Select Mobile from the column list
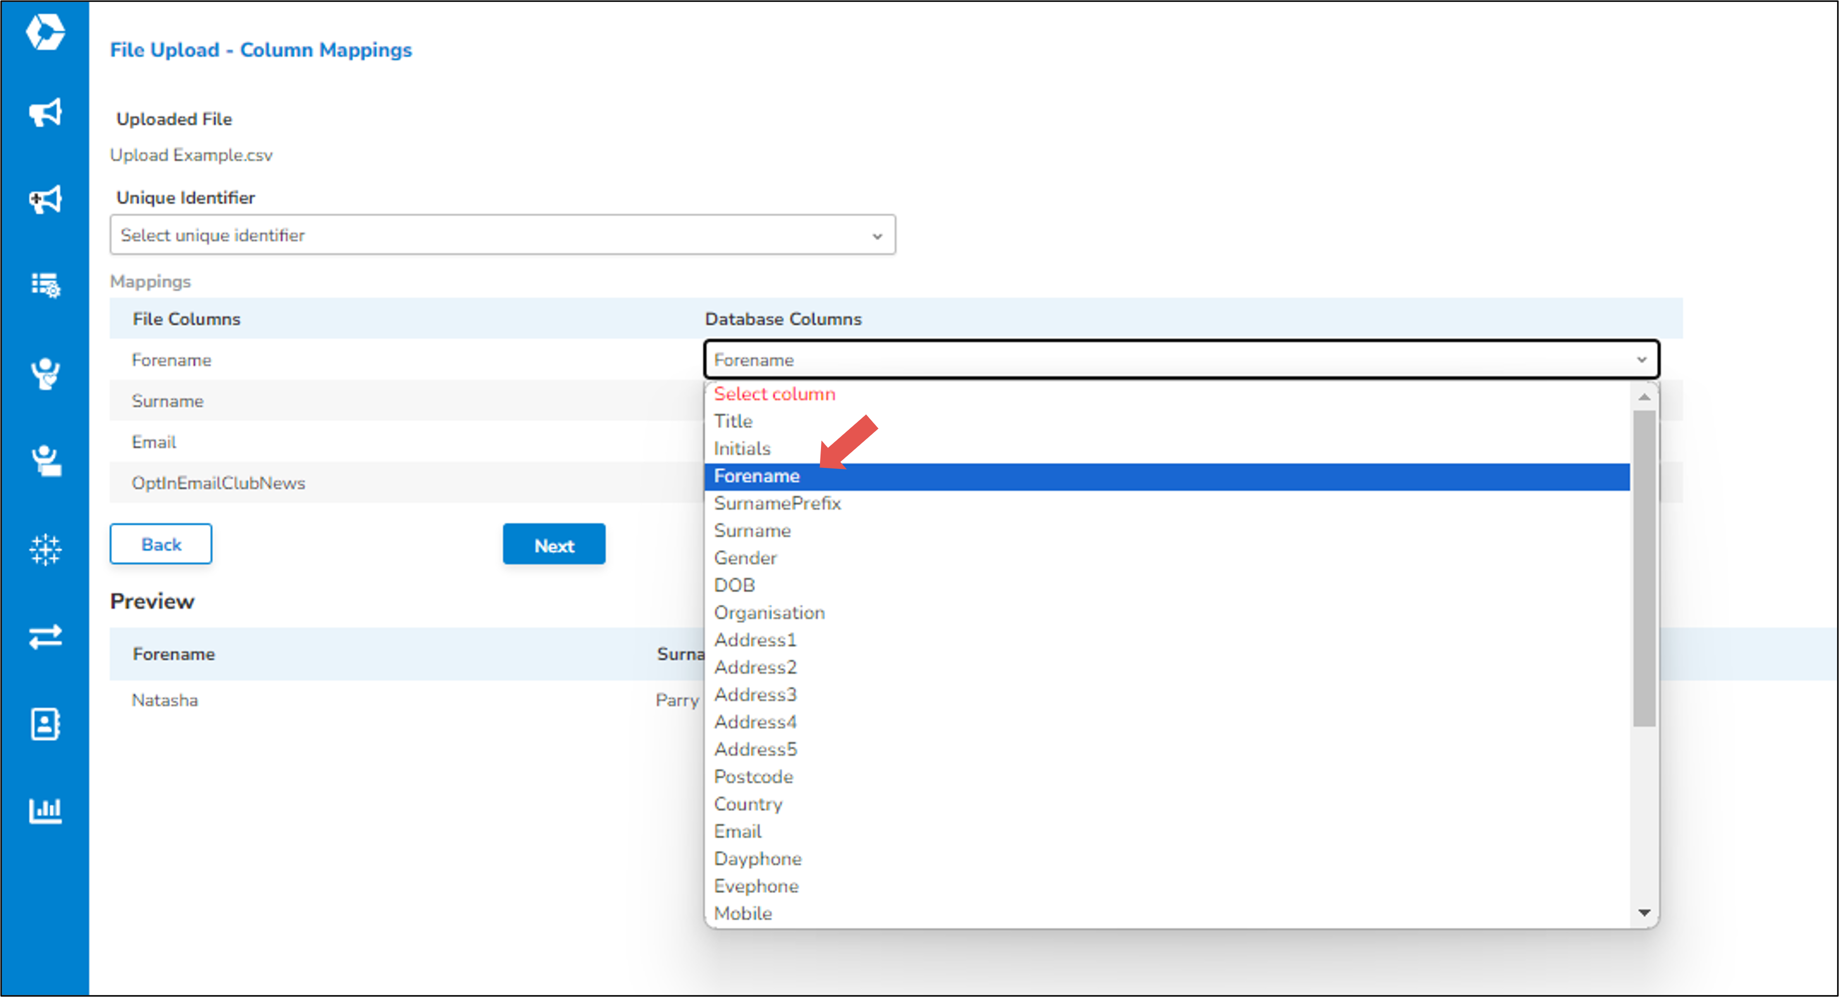The width and height of the screenshot is (1839, 997). [x=1167, y=914]
